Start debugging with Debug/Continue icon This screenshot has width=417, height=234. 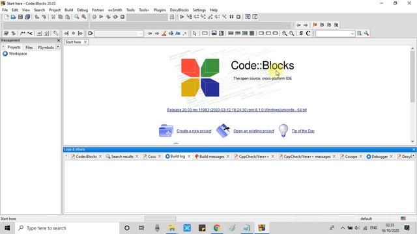(x=182, y=17)
